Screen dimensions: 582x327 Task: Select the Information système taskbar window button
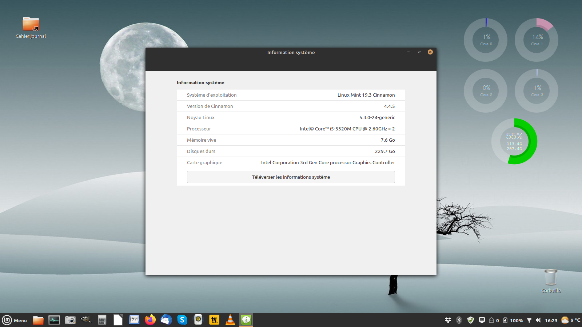point(246,320)
